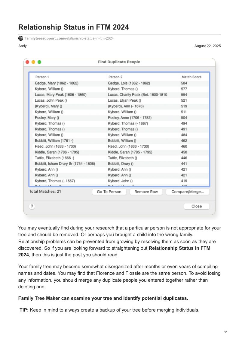Sort by the Match Score column header
The height and width of the screenshot is (339, 239).
click(191, 77)
